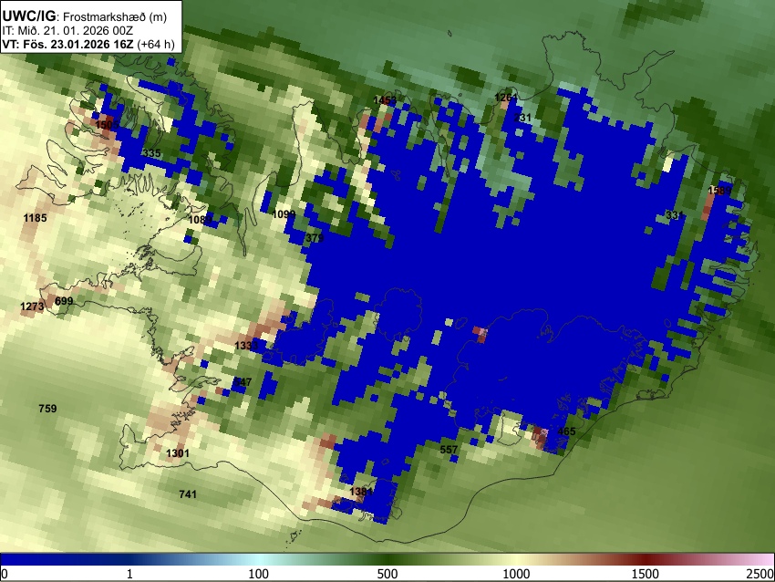Select the 465 value label

click(x=566, y=431)
